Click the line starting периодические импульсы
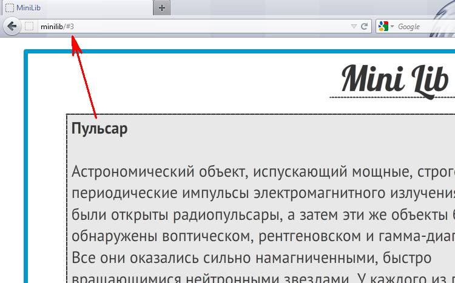The width and height of the screenshot is (455, 283). (263, 193)
